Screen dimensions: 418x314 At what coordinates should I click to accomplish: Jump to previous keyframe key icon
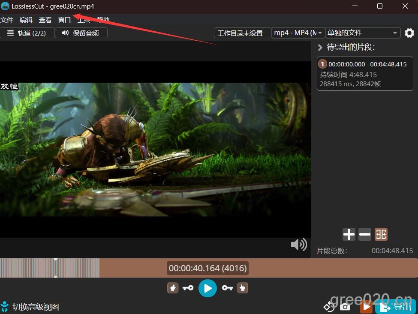coord(188,288)
